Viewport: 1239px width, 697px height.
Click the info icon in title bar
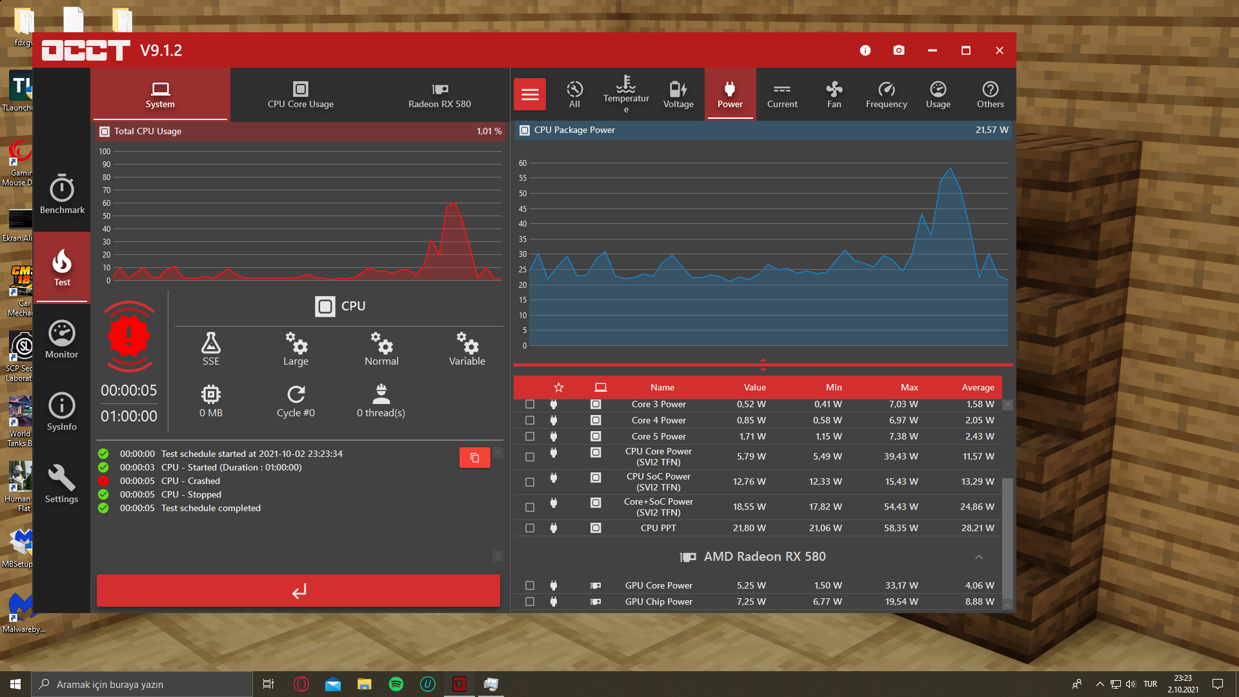tap(865, 50)
